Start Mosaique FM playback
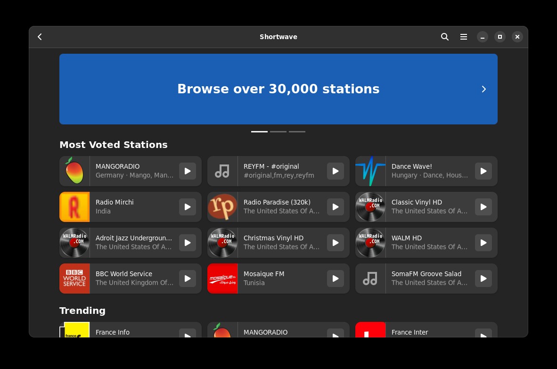Viewport: 557px width, 369px height. tap(336, 279)
